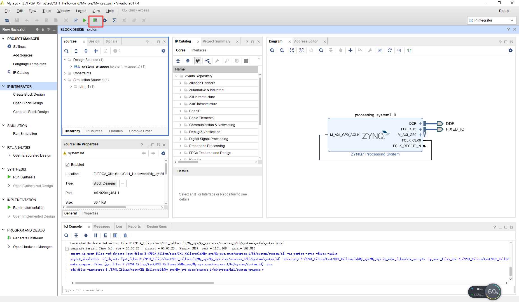Select the processing_system7_0 ZYNQ block
This screenshot has width=519, height=302.
pyautogui.click(x=375, y=135)
